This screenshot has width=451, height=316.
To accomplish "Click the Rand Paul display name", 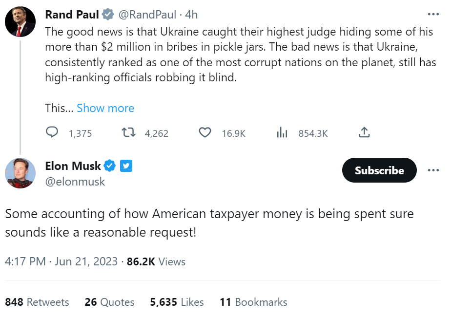I will pos(72,15).
